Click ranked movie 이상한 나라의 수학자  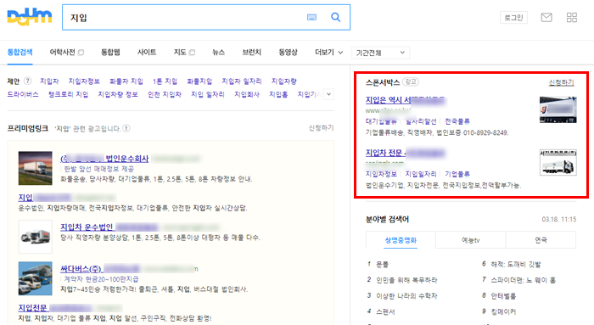tap(406, 296)
